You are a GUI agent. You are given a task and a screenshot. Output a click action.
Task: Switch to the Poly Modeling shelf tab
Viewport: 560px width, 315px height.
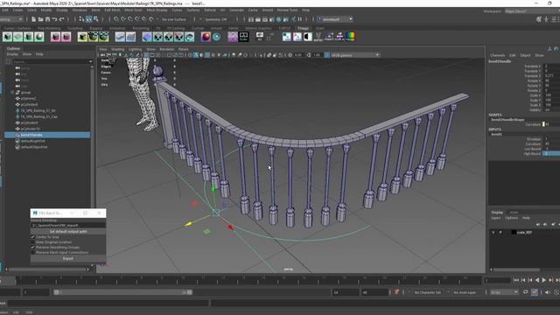[49, 28]
